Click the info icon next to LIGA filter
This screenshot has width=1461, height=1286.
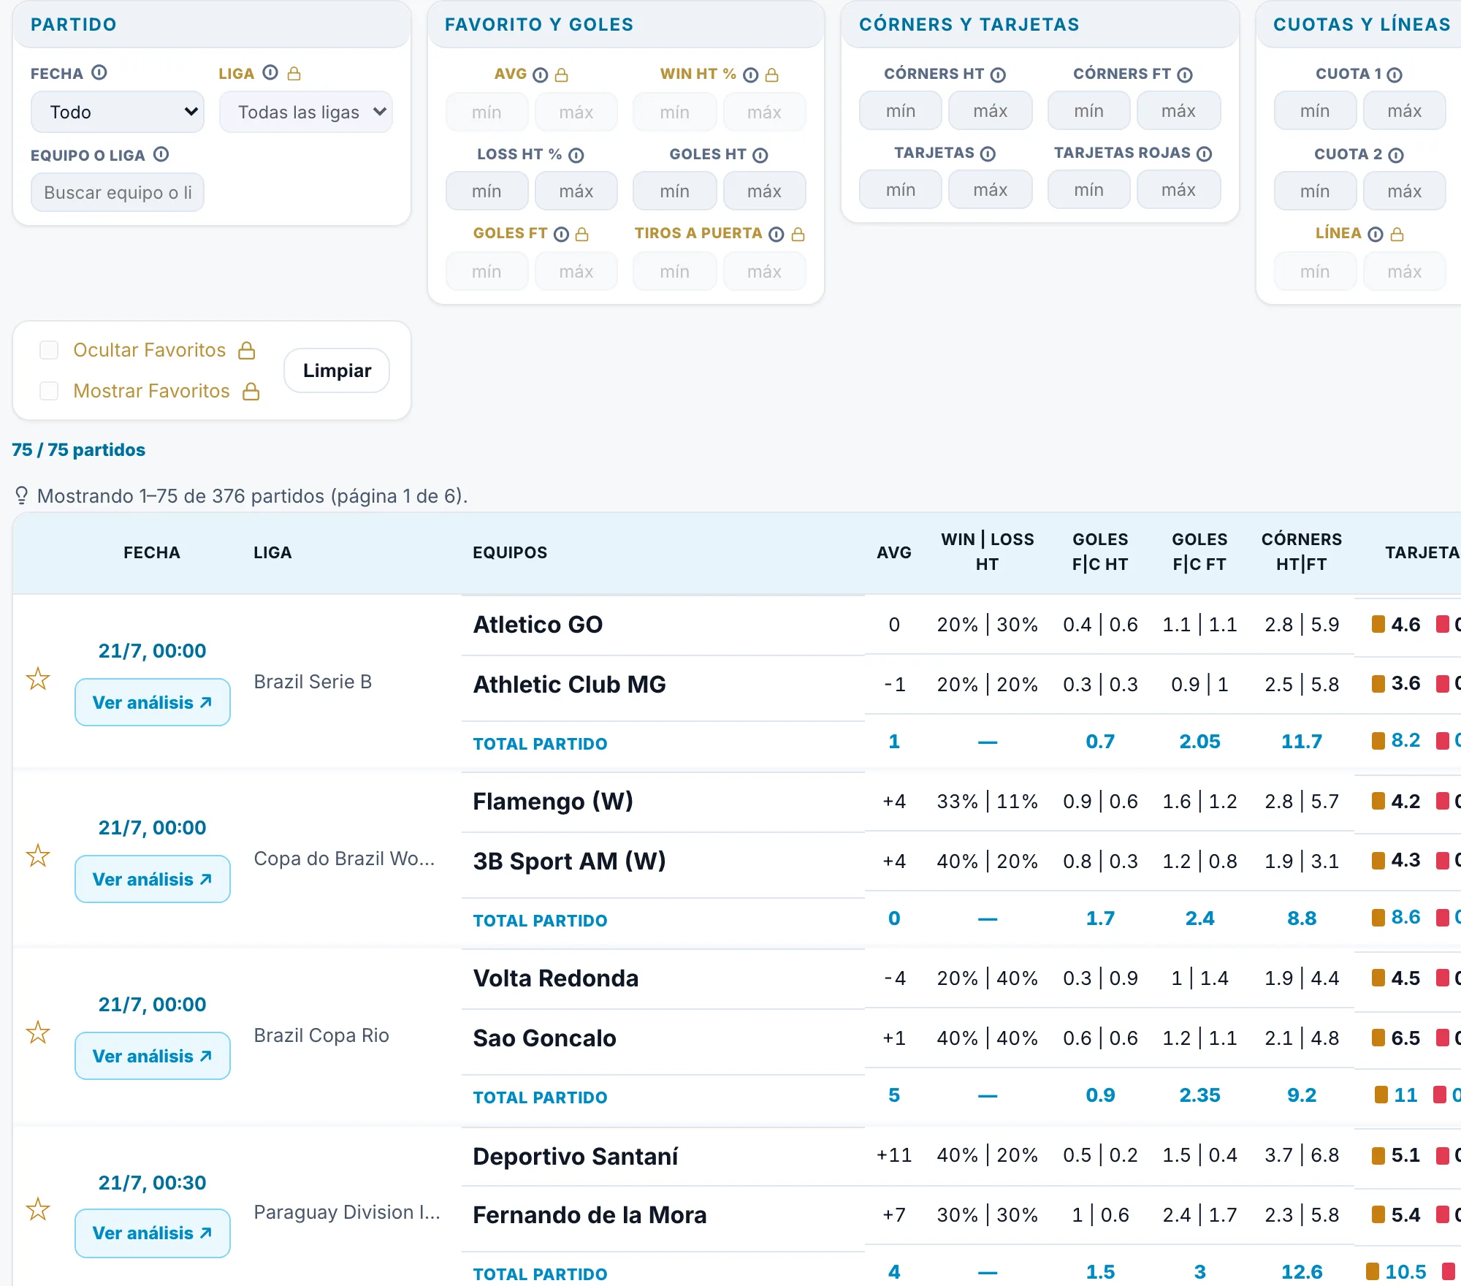(270, 72)
